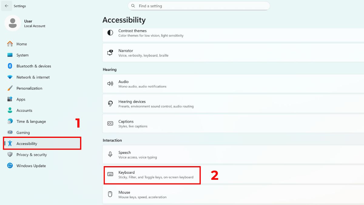The width and height of the screenshot is (364, 205).
Task: Click the Windows Update sidebar icon
Action: tap(9, 166)
